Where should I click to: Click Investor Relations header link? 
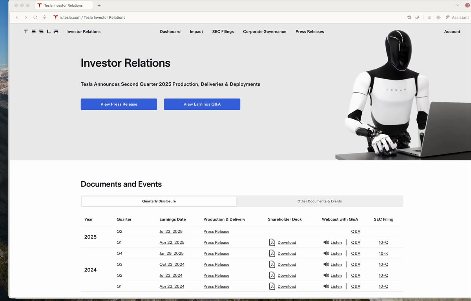click(83, 31)
